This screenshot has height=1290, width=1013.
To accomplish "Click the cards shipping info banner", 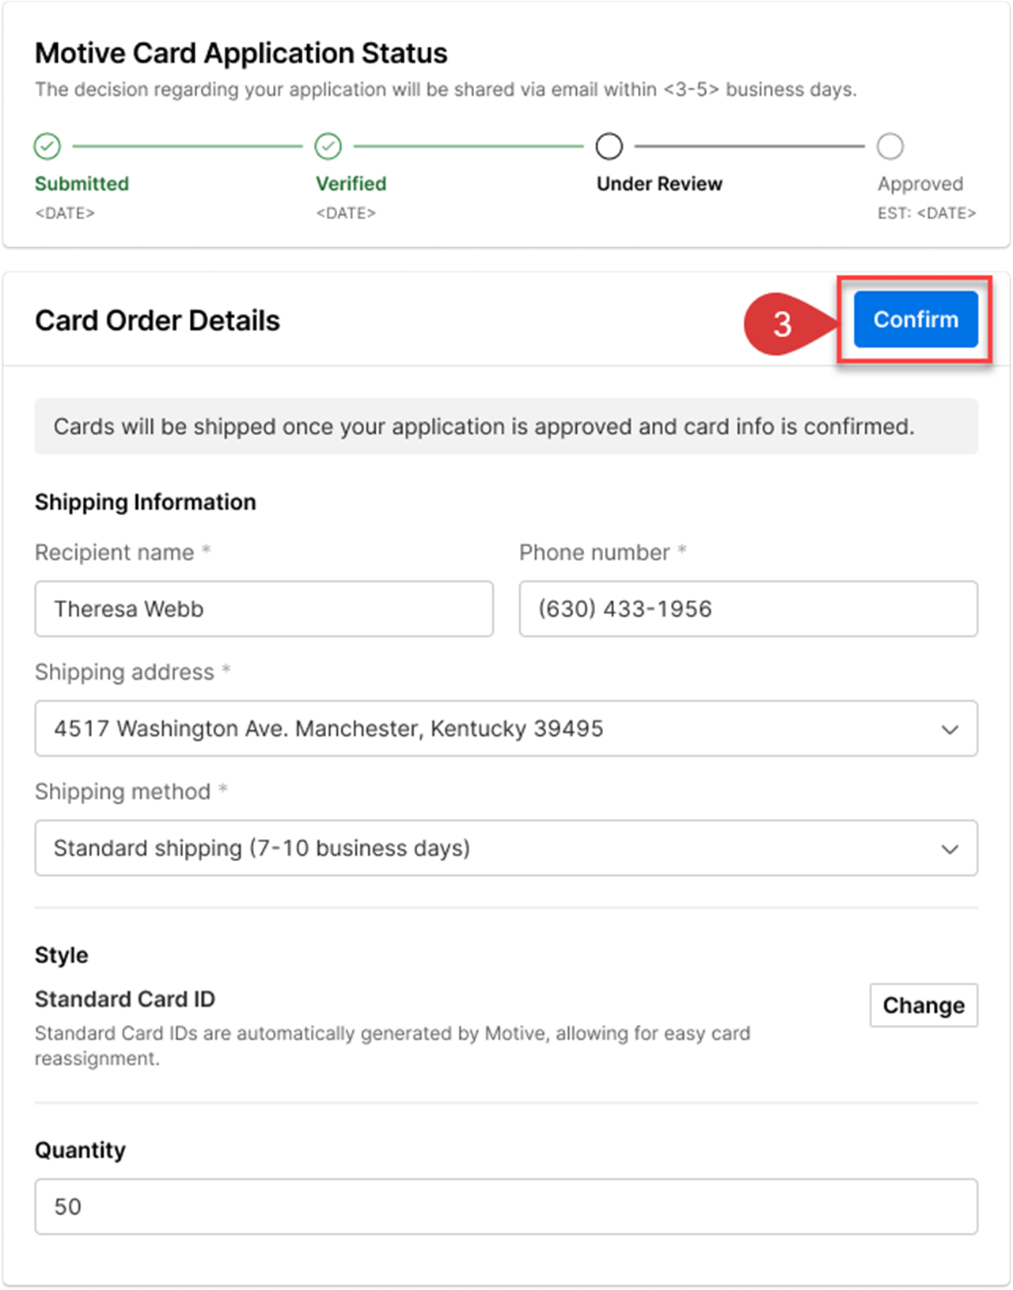I will tap(506, 427).
